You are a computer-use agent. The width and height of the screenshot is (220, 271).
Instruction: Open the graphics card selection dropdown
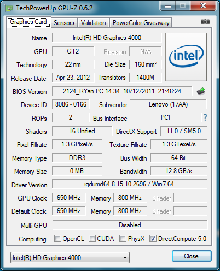point(70,258)
